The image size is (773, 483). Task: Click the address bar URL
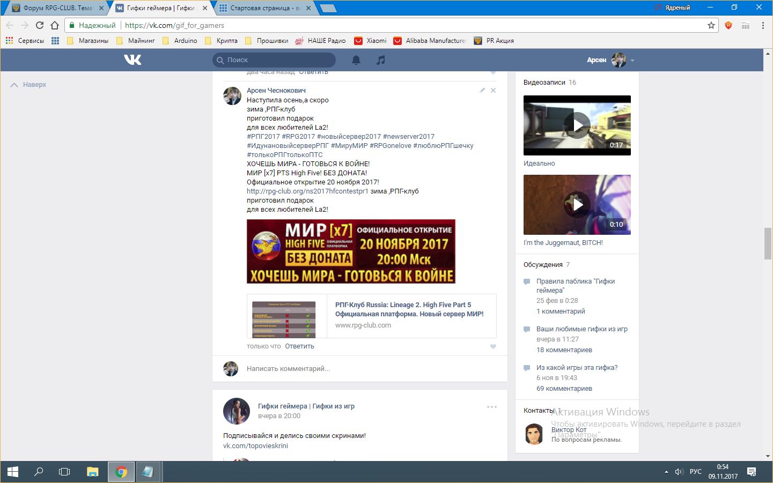click(174, 25)
